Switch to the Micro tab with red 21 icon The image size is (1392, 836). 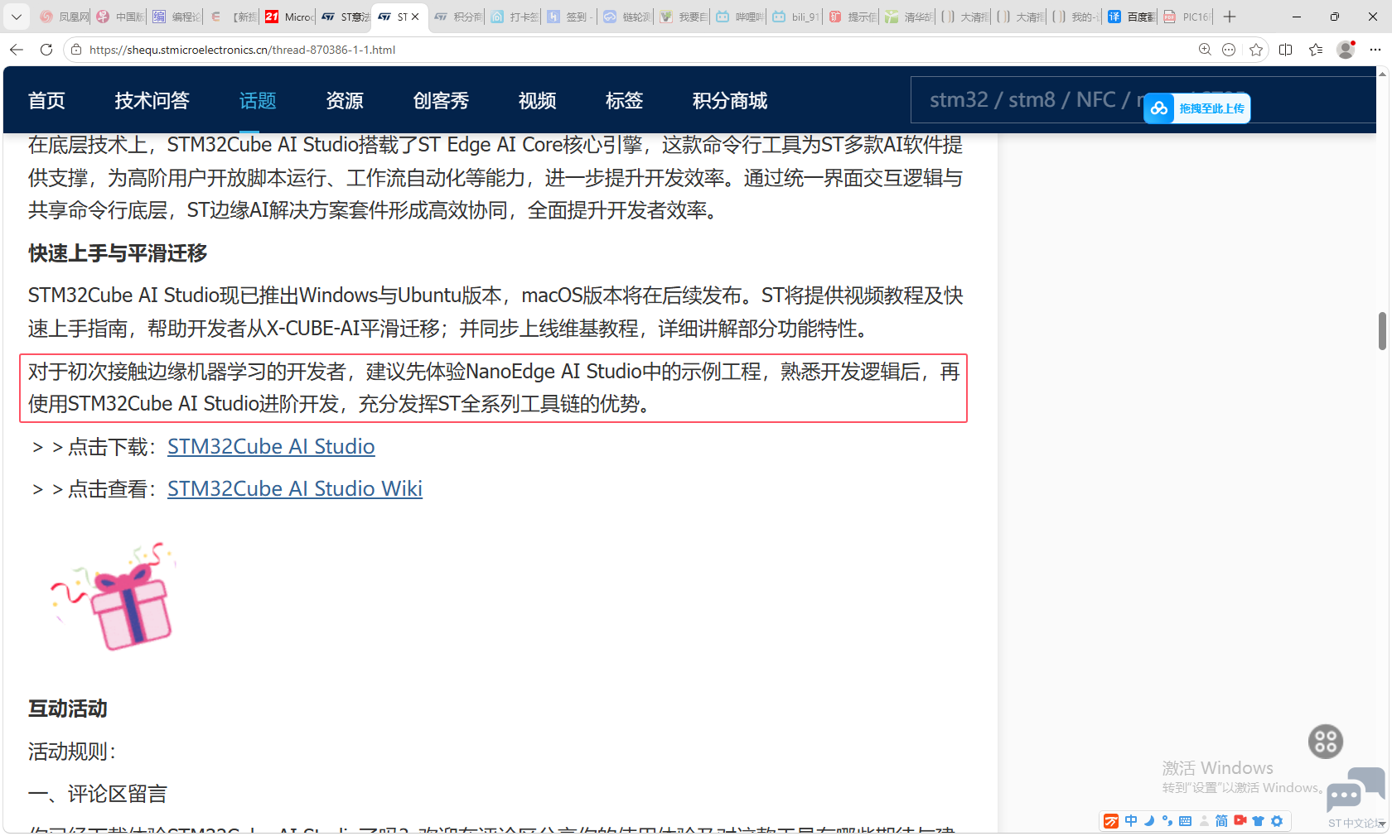click(x=288, y=17)
